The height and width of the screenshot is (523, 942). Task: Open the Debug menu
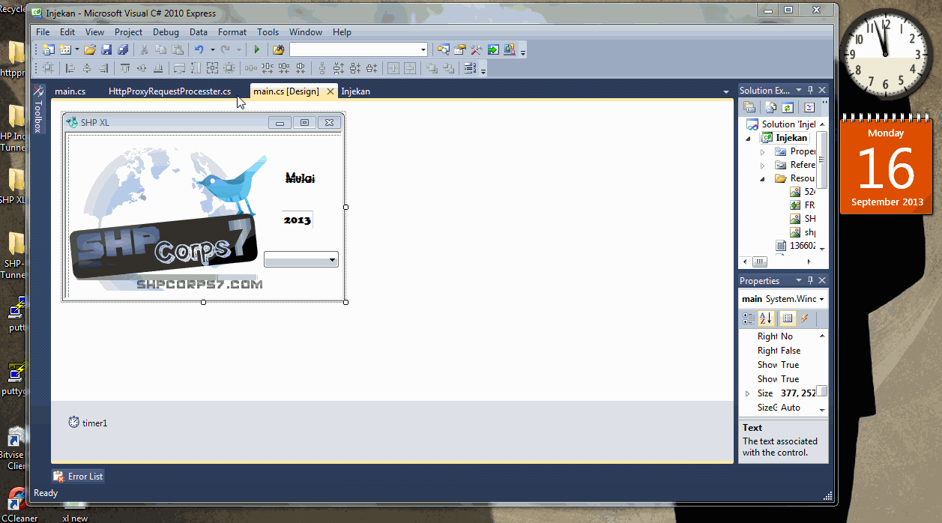tap(166, 32)
